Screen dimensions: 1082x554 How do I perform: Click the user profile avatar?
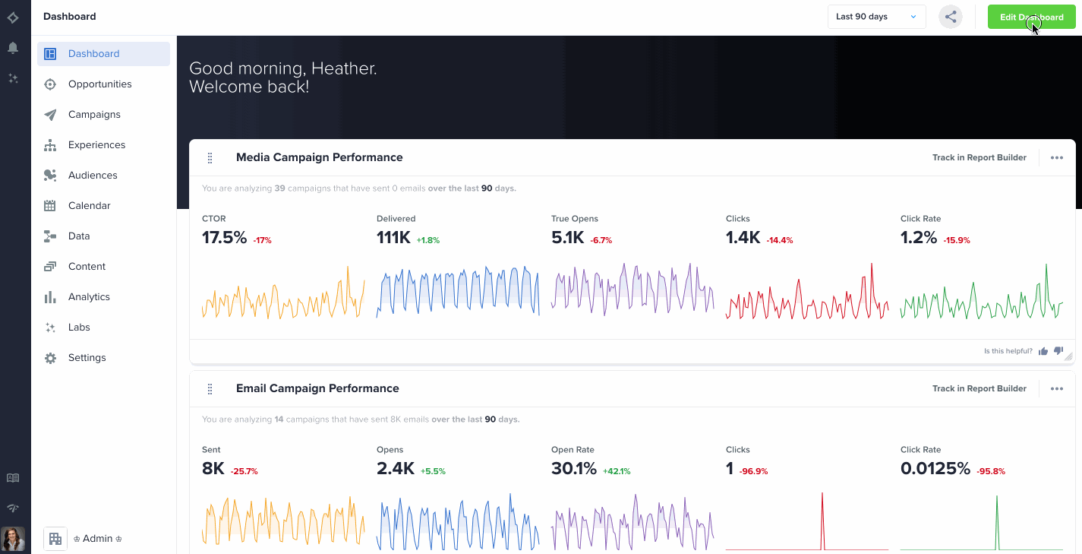click(x=13, y=539)
